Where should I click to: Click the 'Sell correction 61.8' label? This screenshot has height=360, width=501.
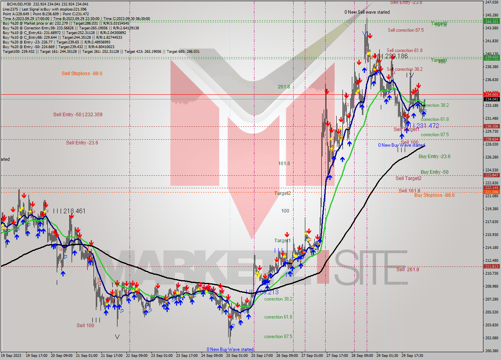[x=404, y=50]
